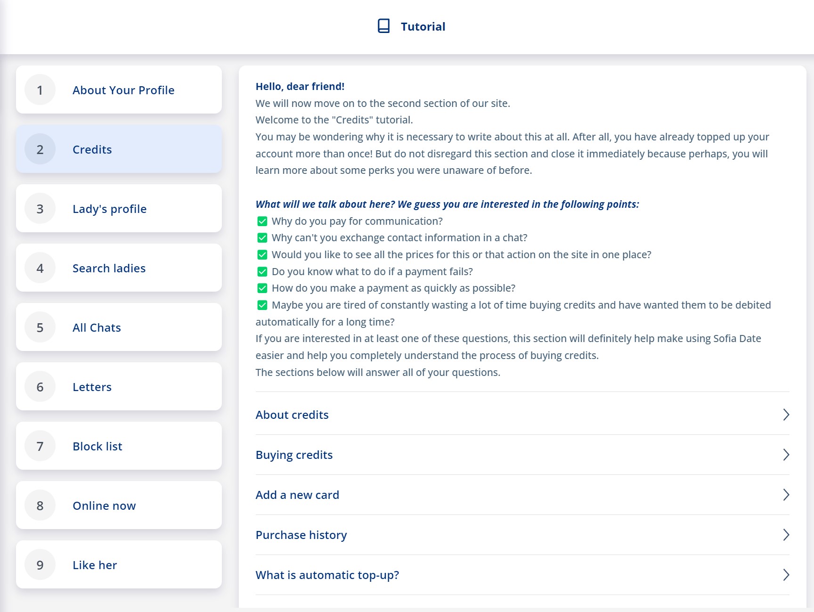Viewport: 814px width, 612px height.
Task: Click the checkmark next to exchange contact information
Action: (x=262, y=238)
